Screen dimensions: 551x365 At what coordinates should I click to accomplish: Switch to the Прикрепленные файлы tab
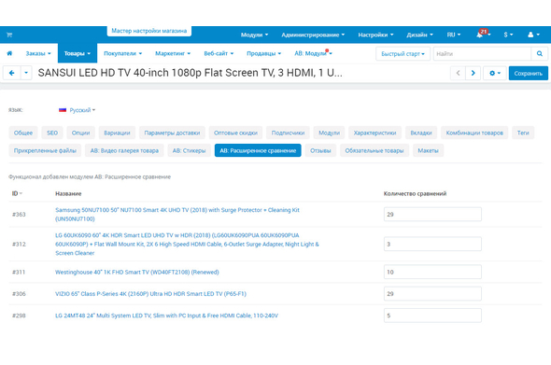[x=45, y=150]
